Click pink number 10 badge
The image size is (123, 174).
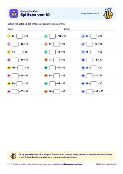tap(9, 60)
